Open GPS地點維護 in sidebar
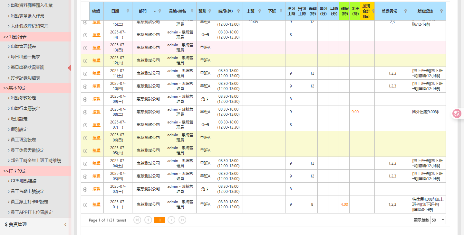The height and width of the screenshot is (235, 464). pos(24,181)
